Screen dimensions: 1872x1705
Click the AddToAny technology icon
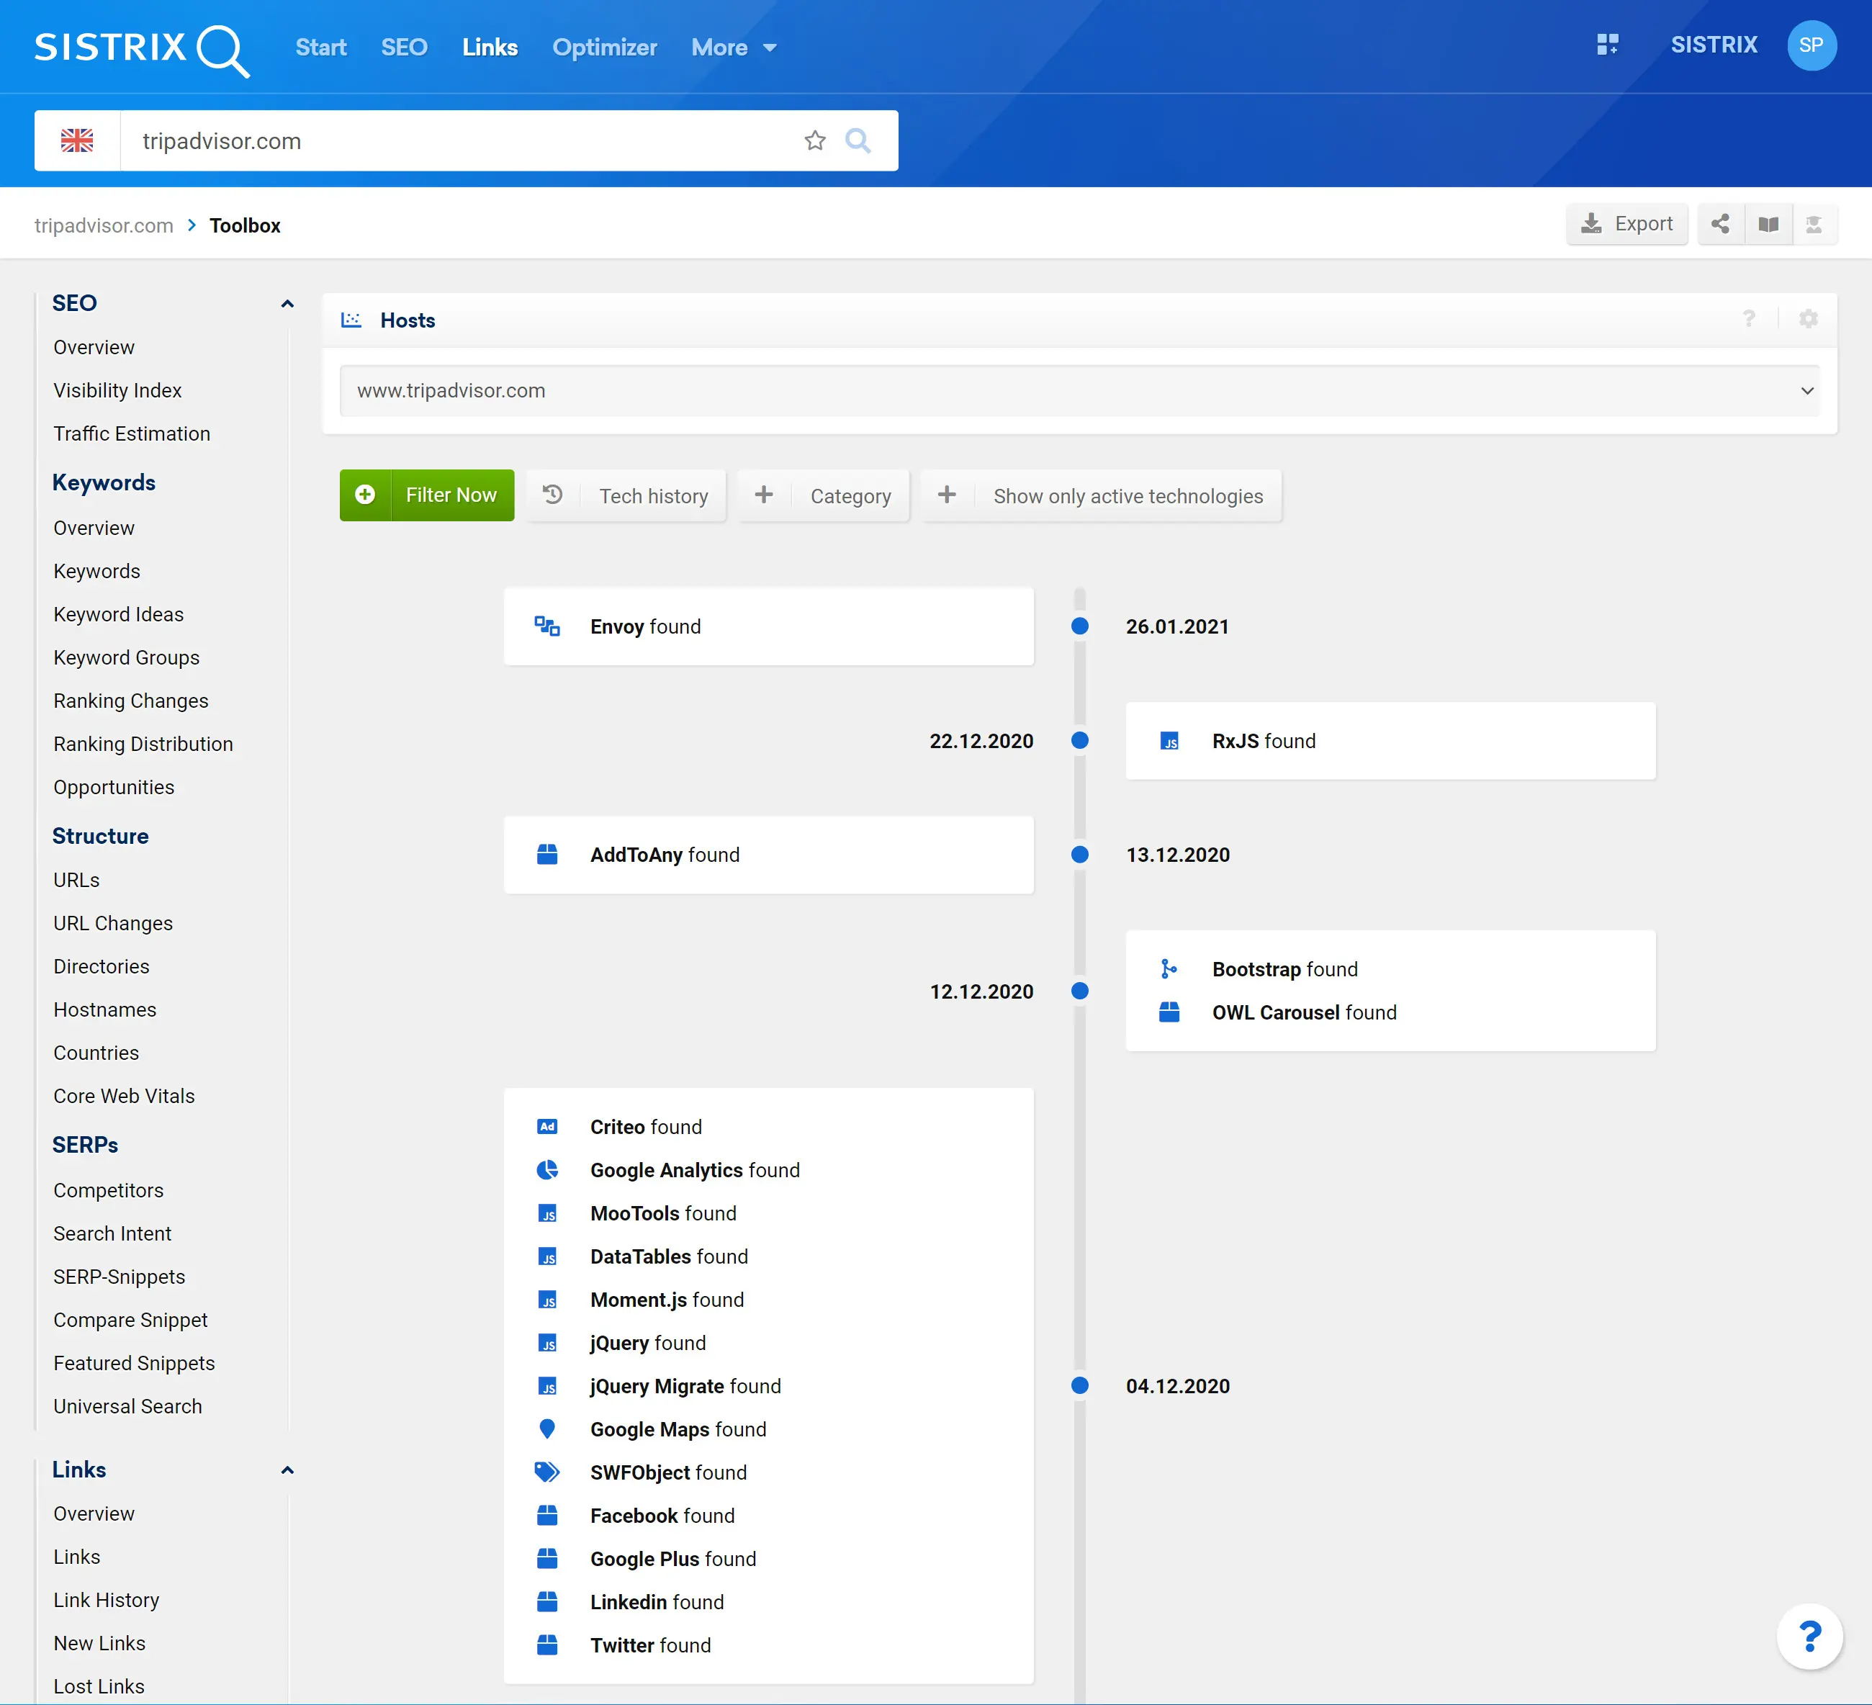548,854
